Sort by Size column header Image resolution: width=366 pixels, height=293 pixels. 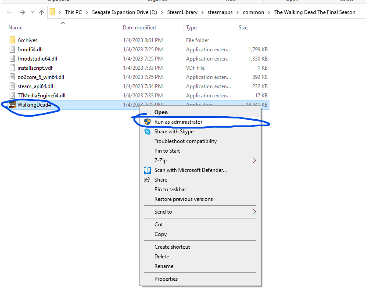pyautogui.click(x=243, y=28)
